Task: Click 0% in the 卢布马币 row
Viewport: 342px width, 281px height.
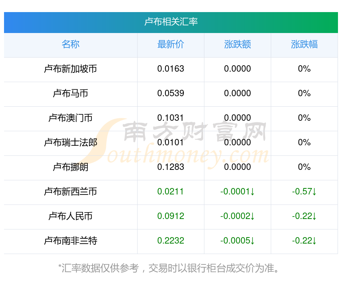Action: click(304, 93)
